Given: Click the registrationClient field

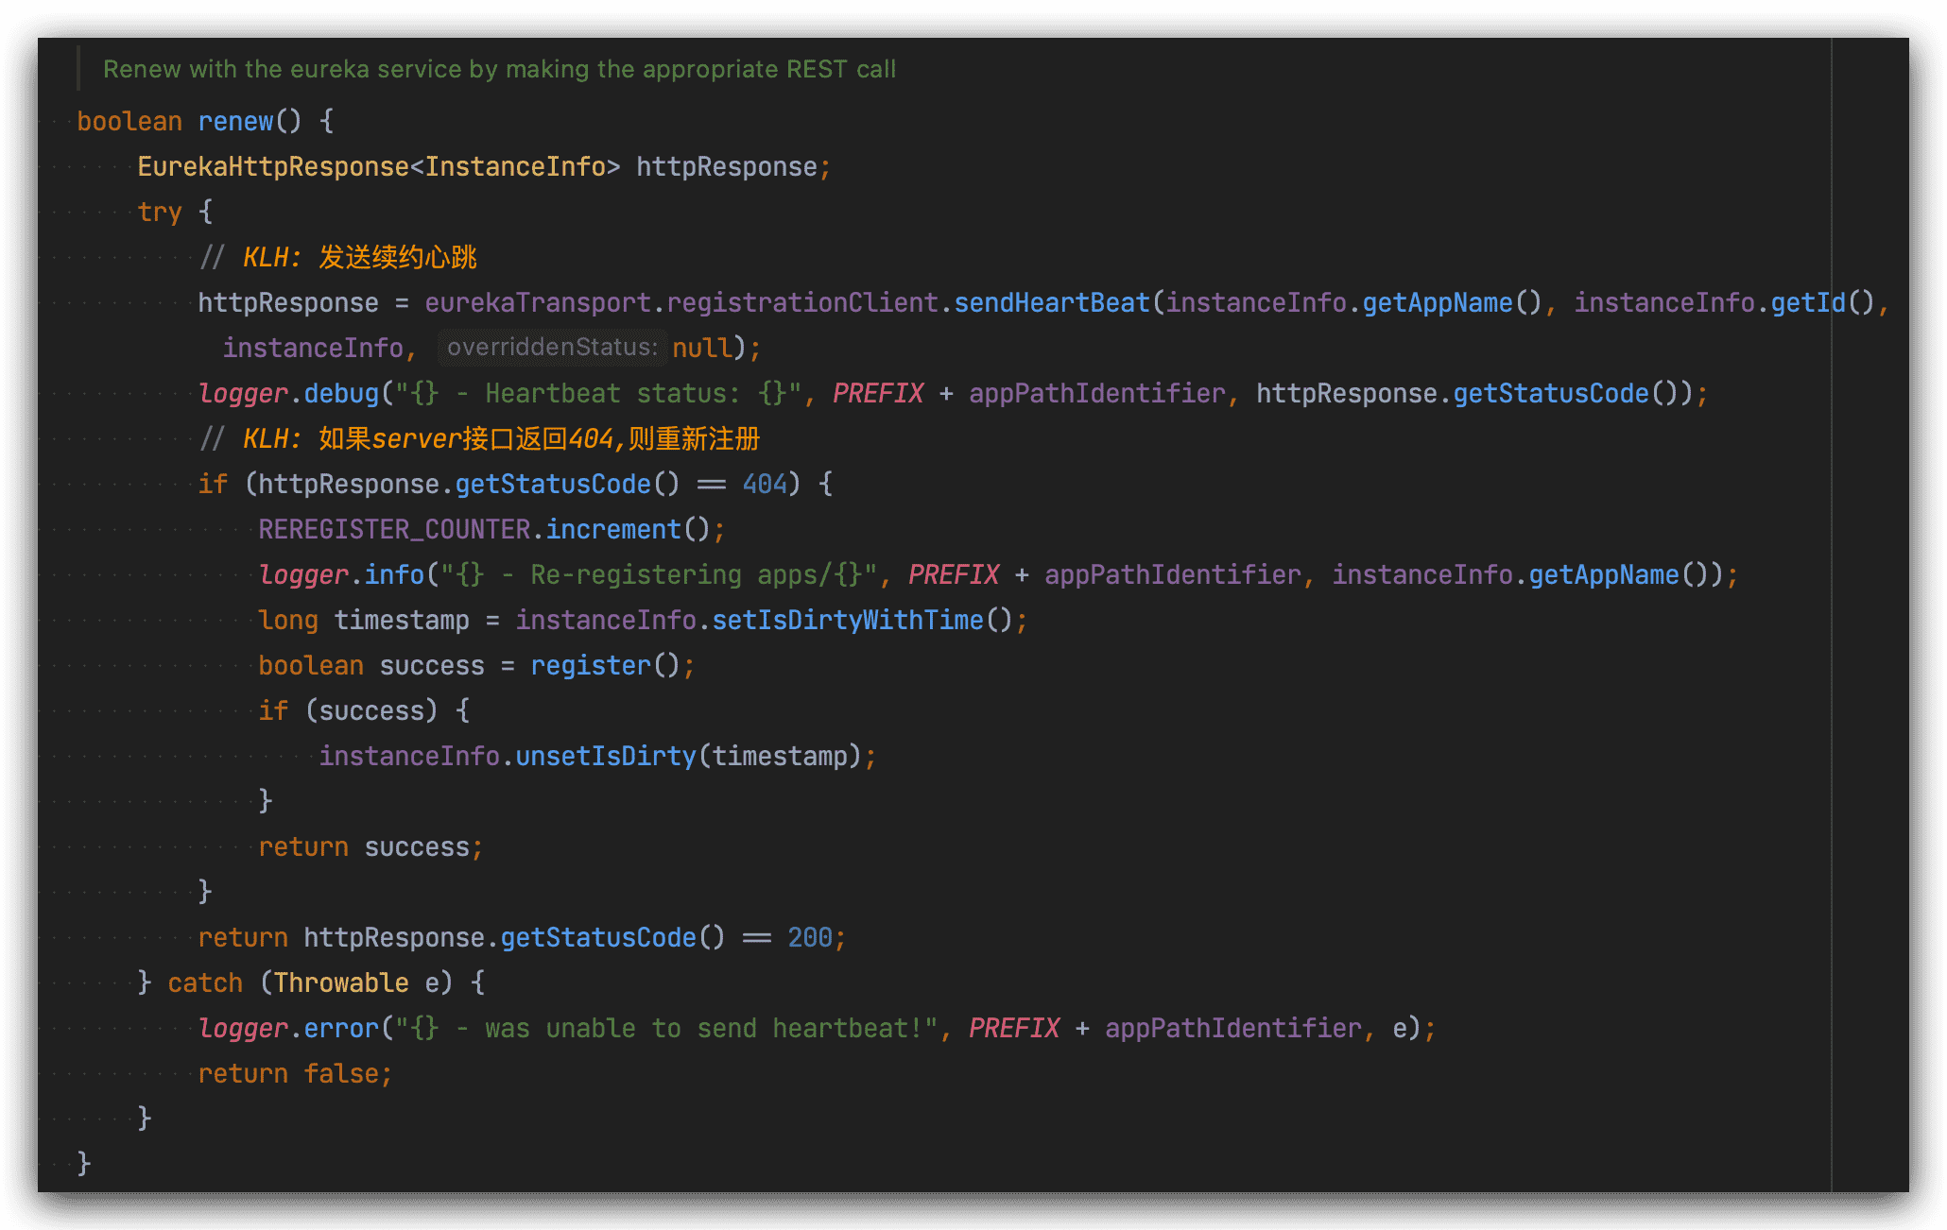Looking at the screenshot, I should [x=802, y=302].
